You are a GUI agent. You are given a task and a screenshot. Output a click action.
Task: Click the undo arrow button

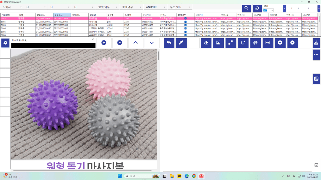point(168,43)
